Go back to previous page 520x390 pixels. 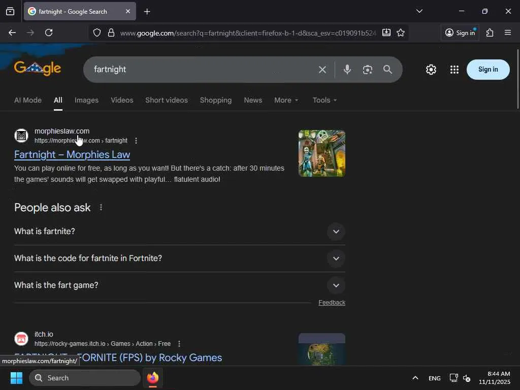(12, 32)
